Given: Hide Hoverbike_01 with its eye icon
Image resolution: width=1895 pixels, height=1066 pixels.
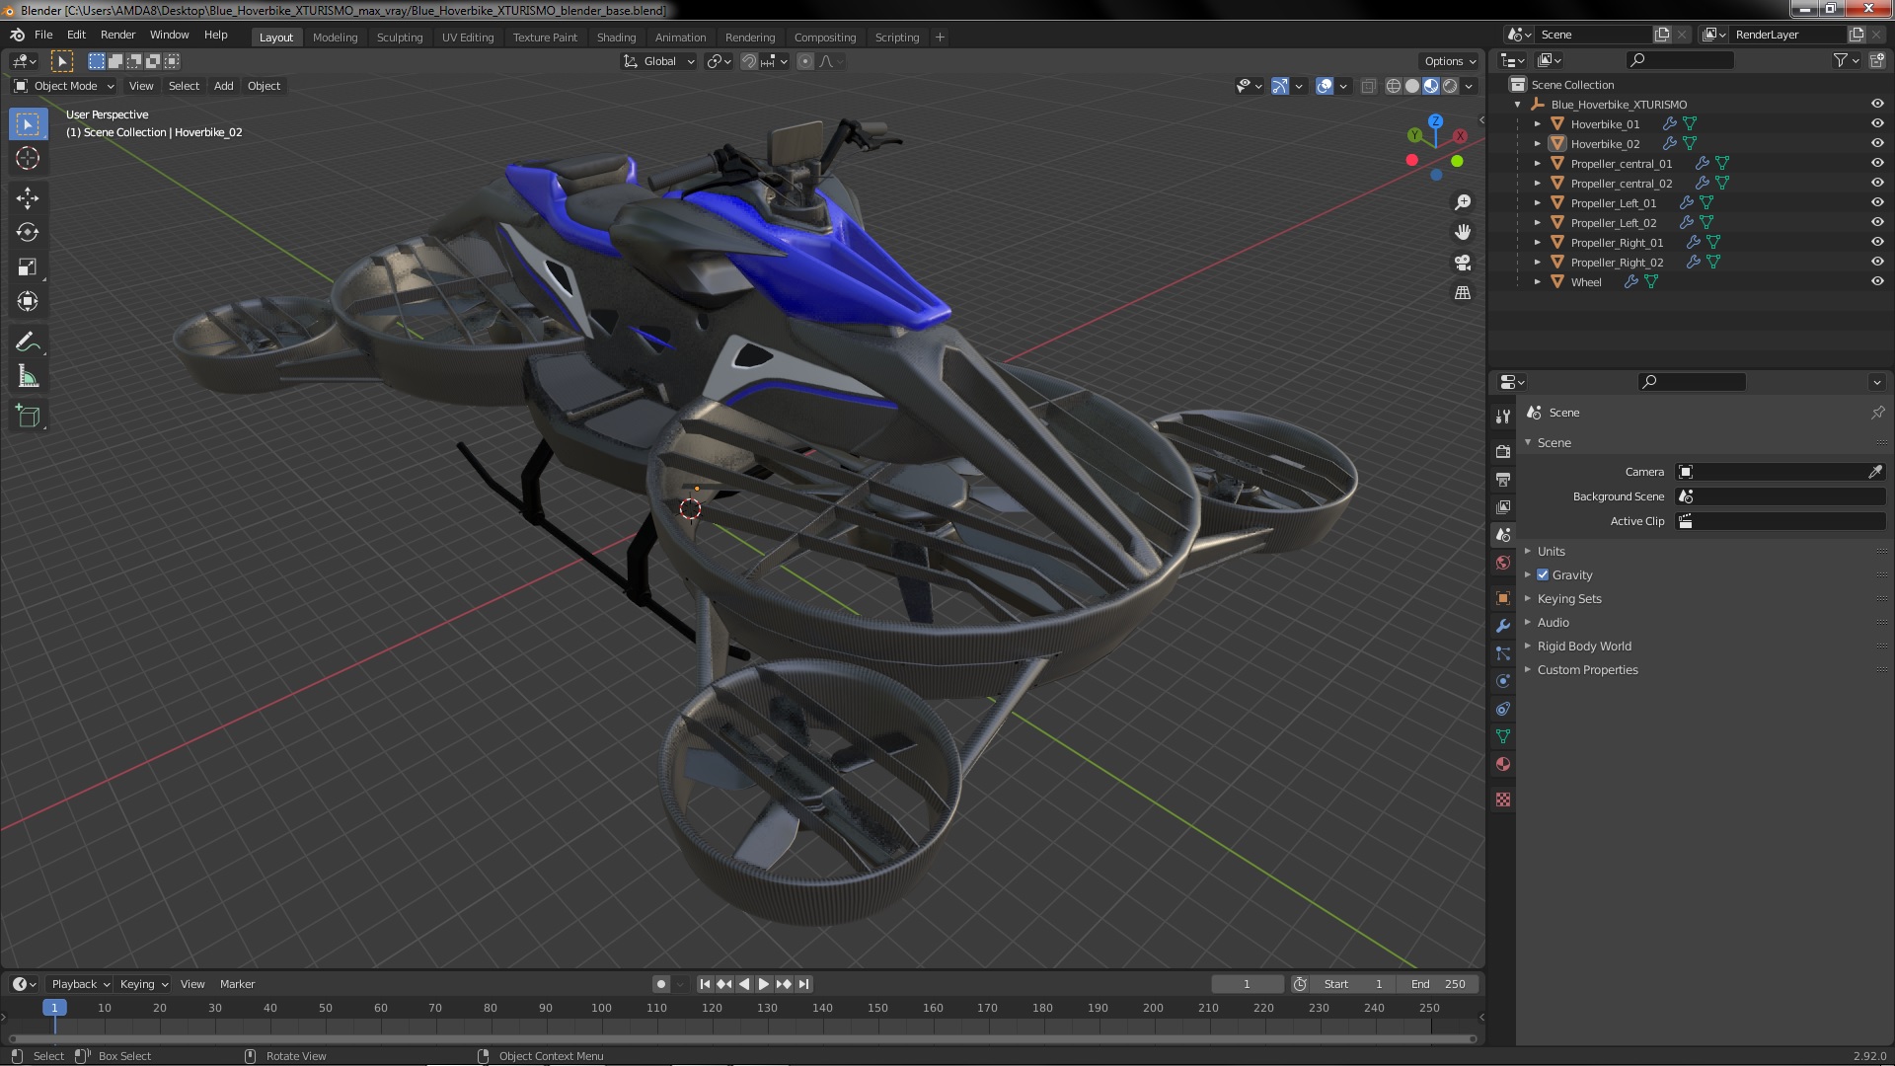Looking at the screenshot, I should coord(1877,123).
